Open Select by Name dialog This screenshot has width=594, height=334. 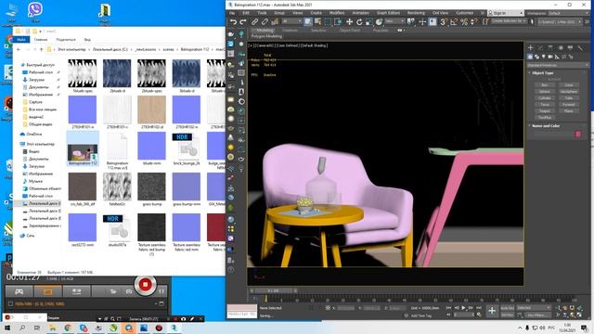pyautogui.click(x=317, y=22)
